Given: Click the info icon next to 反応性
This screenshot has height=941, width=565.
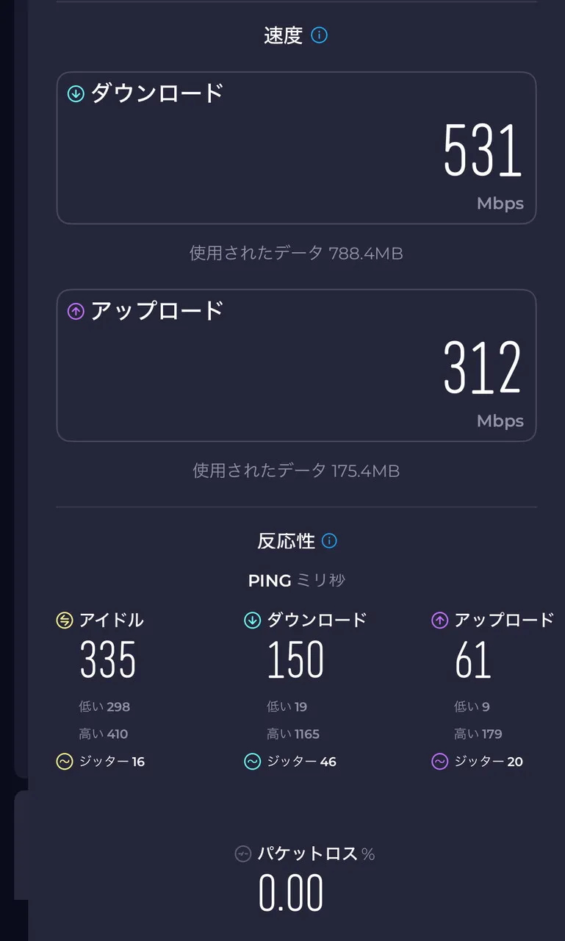Looking at the screenshot, I should [329, 541].
